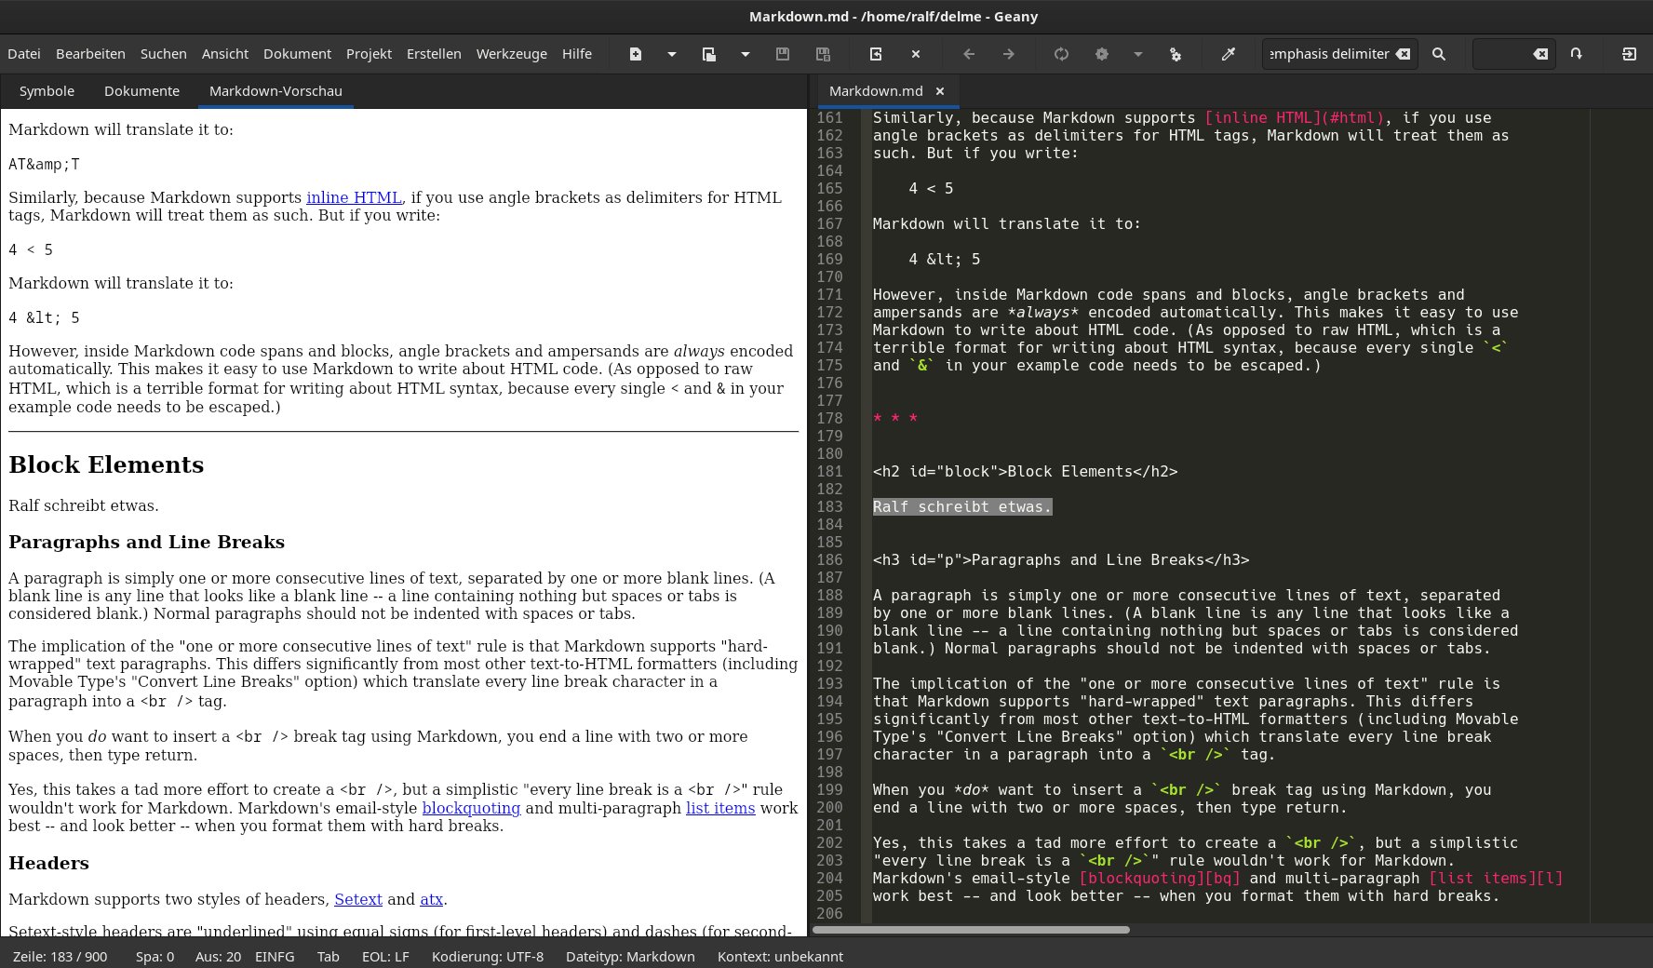This screenshot has width=1653, height=968.
Task: Open the Dokument menu
Action: point(297,54)
